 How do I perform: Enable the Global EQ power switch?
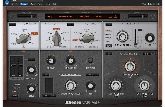109,53
